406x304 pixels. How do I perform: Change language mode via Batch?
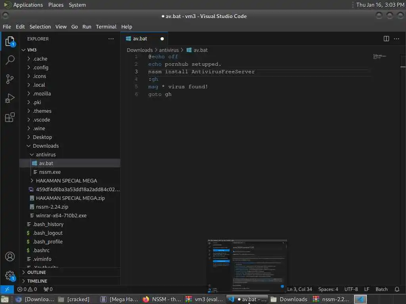(x=381, y=289)
